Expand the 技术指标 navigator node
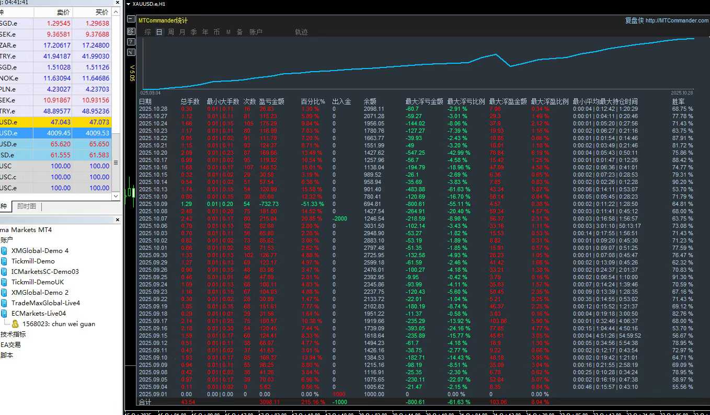 [x=13, y=335]
